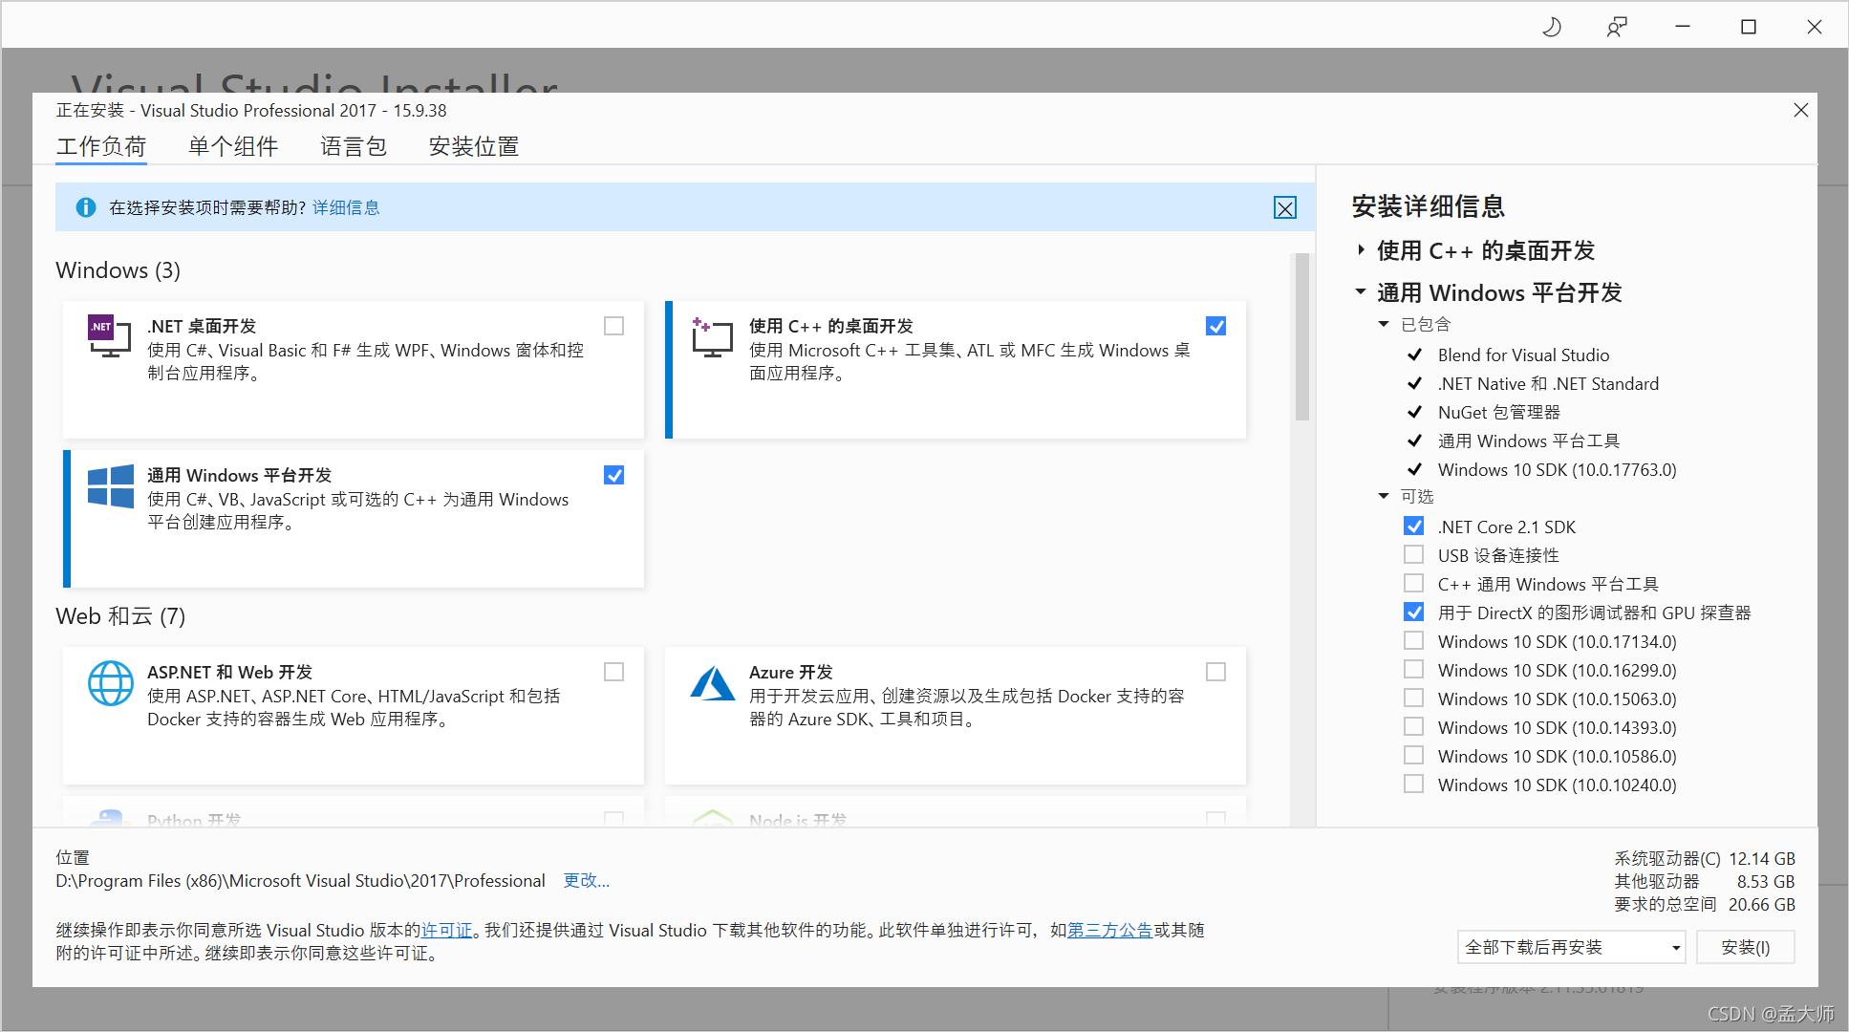
Task: Click the C++ desktop development monitor icon
Action: pyautogui.click(x=712, y=337)
